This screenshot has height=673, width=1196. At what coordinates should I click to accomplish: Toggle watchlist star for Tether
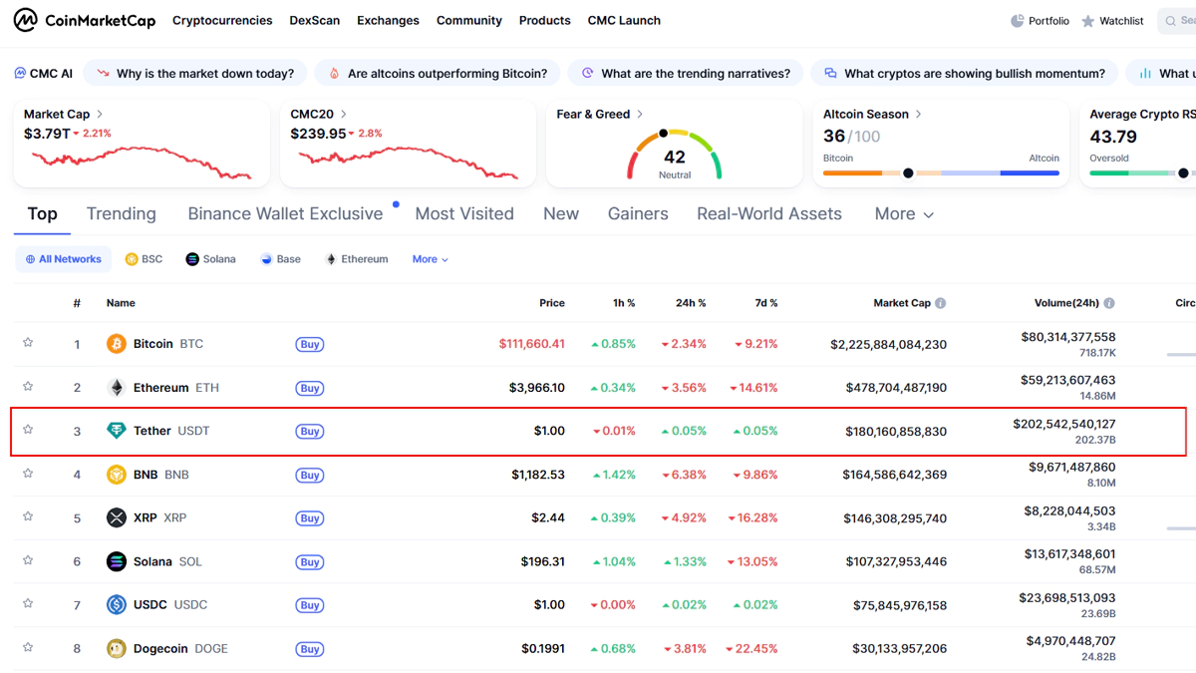pos(28,430)
